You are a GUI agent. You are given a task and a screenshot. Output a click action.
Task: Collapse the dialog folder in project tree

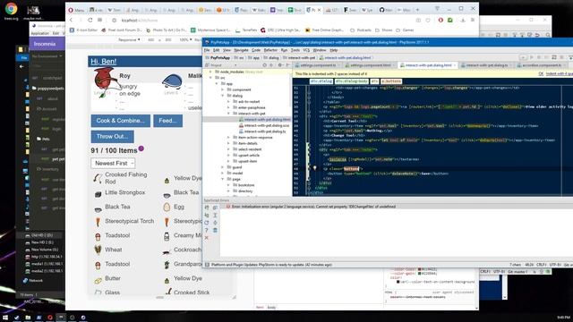222,96
